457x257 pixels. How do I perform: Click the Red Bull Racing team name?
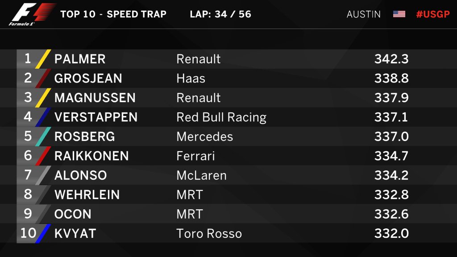pyautogui.click(x=221, y=117)
